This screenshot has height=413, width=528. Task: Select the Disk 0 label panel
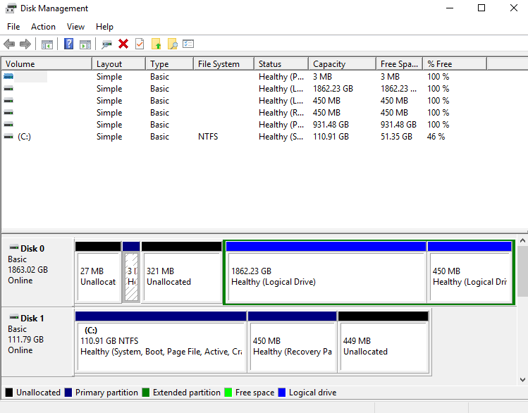(37, 271)
